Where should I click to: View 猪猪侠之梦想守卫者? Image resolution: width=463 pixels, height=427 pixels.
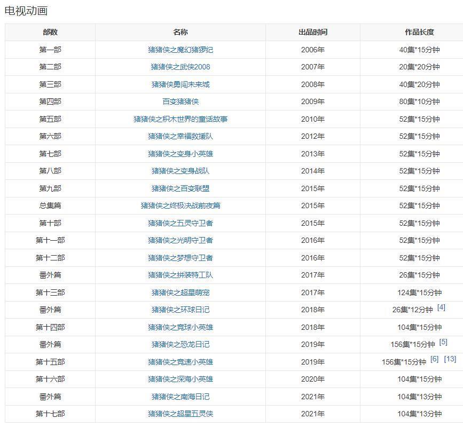pyautogui.click(x=180, y=257)
